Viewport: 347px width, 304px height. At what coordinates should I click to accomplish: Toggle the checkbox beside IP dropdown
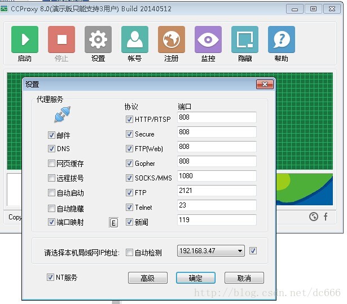coord(253,251)
